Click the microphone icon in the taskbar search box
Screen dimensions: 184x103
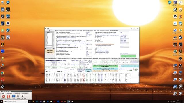tap(27, 102)
